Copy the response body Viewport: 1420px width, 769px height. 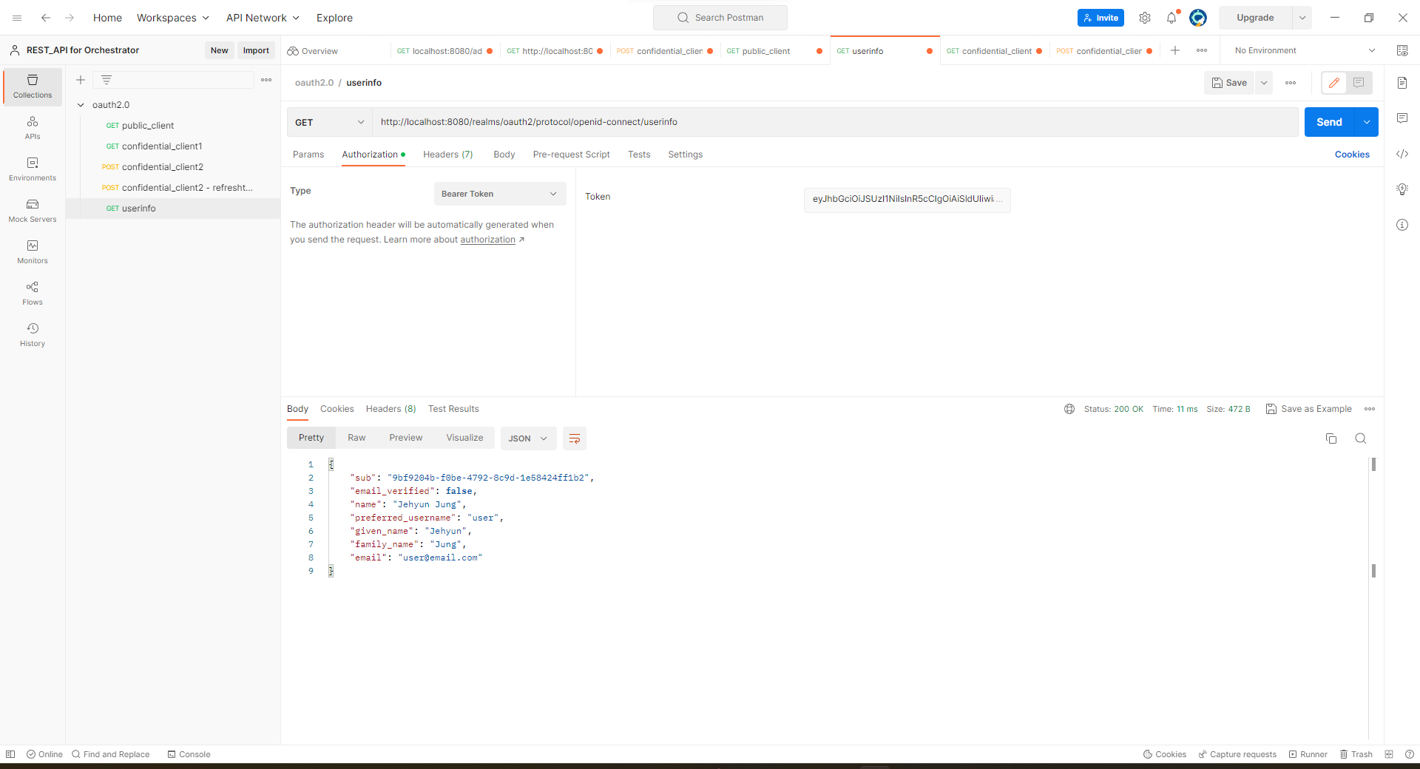coord(1331,438)
